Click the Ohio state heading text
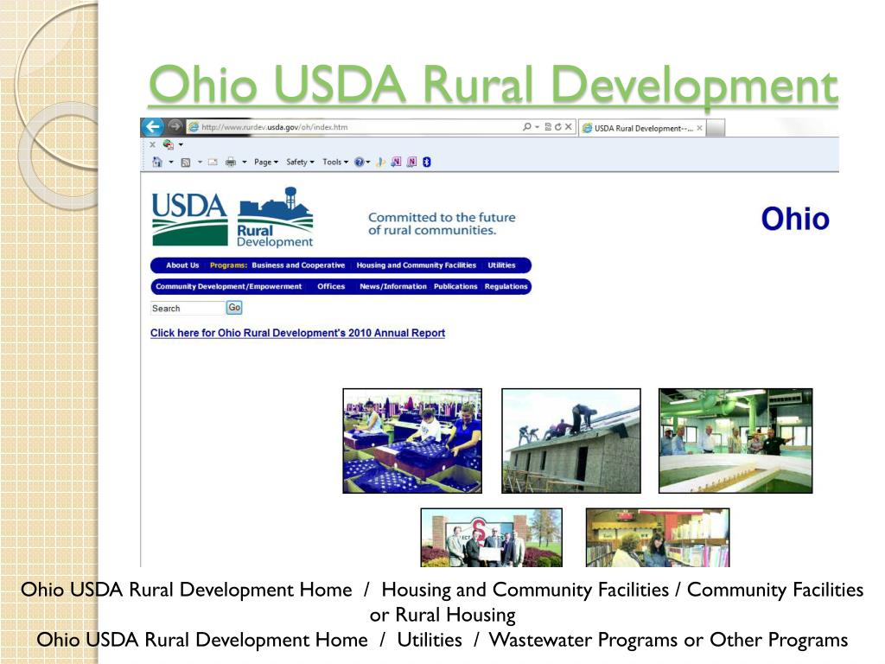 (795, 219)
